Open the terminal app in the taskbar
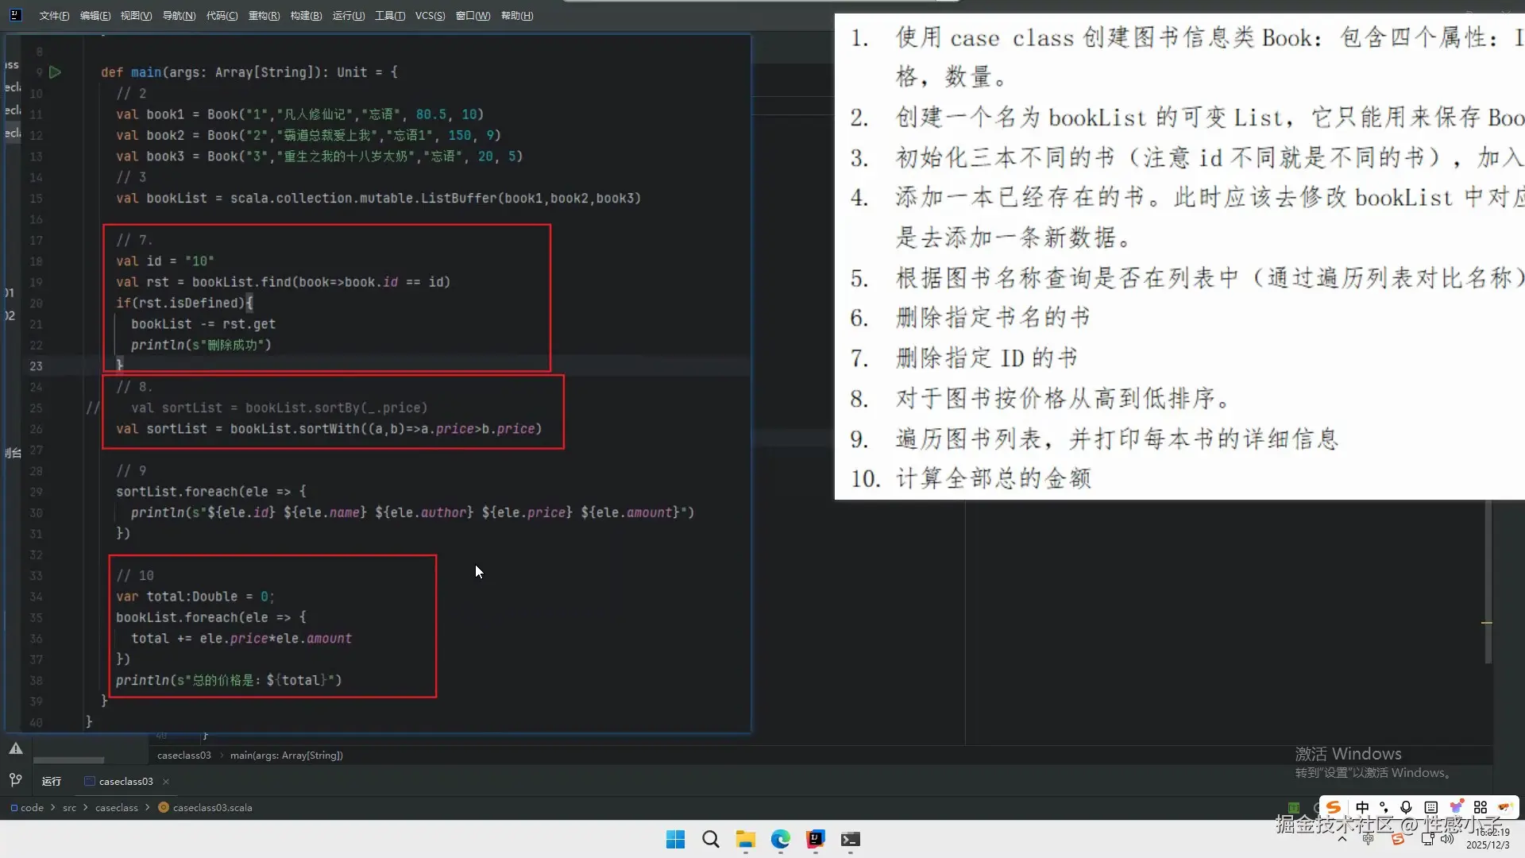1525x858 pixels. pyautogui.click(x=850, y=839)
